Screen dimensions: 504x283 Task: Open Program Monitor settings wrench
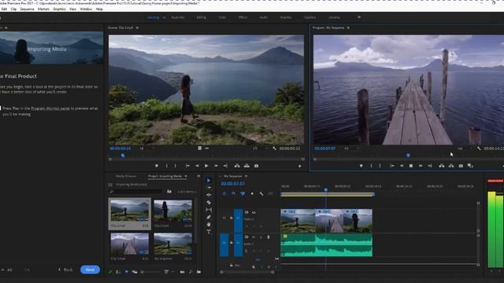click(x=479, y=149)
